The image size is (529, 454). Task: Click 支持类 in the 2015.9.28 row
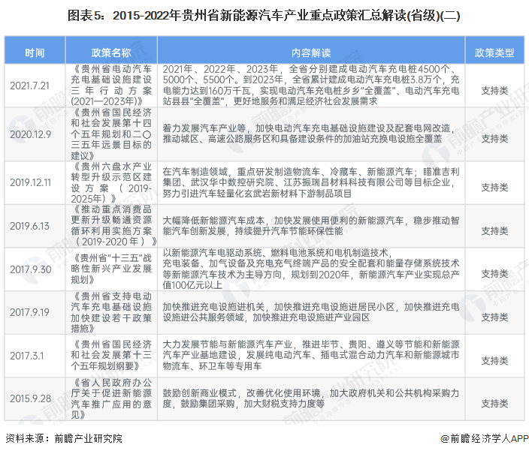click(x=494, y=398)
